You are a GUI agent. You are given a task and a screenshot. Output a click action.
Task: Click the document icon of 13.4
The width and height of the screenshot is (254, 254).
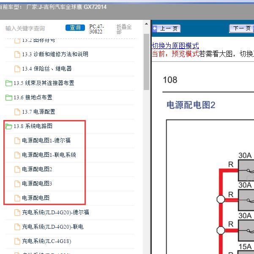coord(17,69)
